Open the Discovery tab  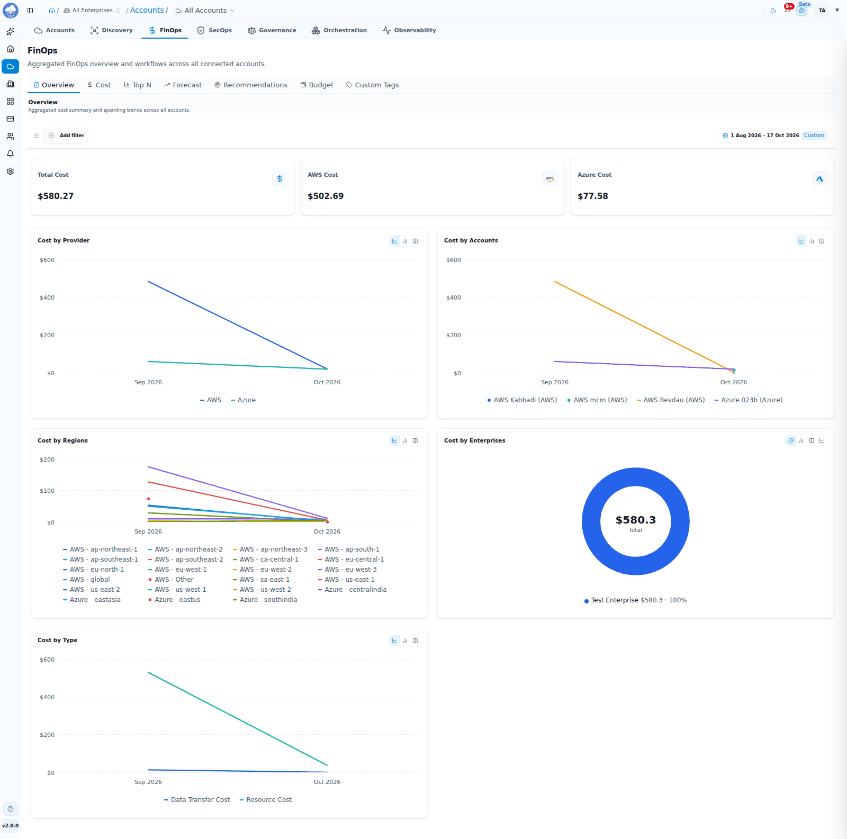[x=112, y=30]
